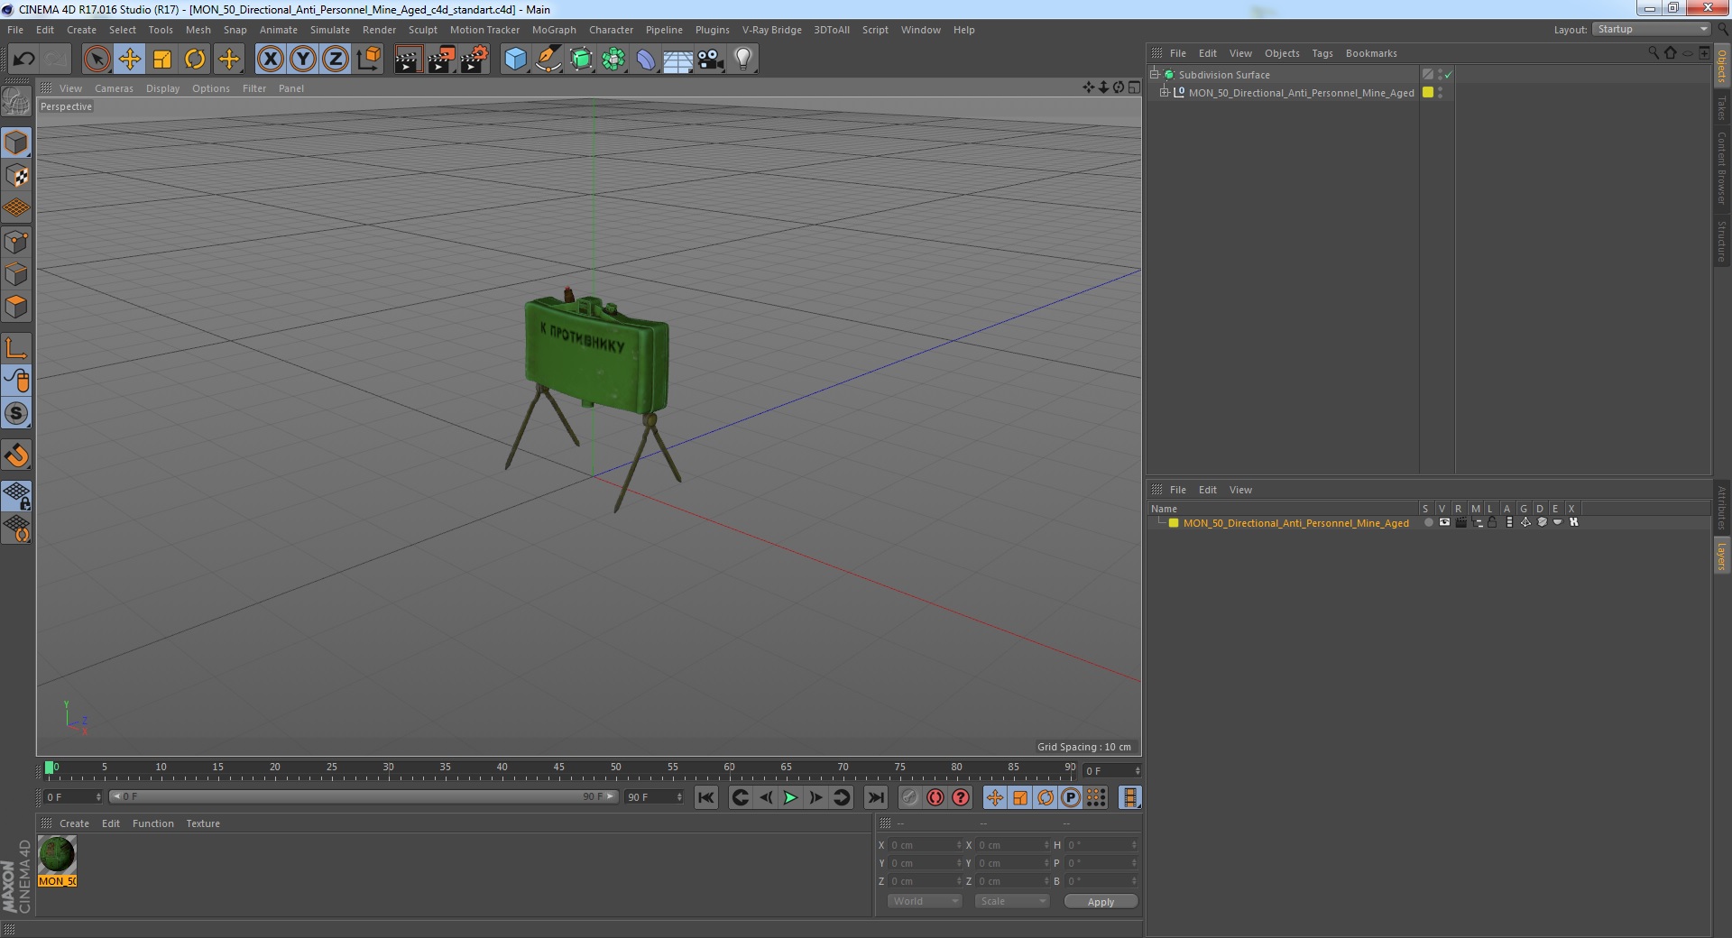
Task: Click Make Editable icon in left toolbar
Action: tap(16, 101)
